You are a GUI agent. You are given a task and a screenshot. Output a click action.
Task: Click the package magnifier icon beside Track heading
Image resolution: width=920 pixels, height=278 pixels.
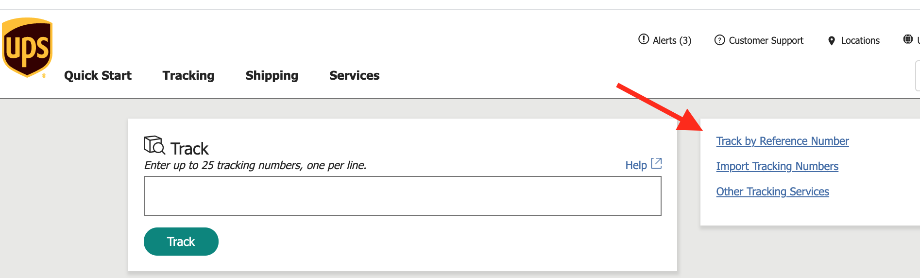click(154, 145)
